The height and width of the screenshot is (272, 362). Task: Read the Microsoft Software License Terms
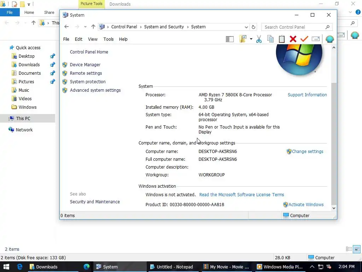pos(241,195)
